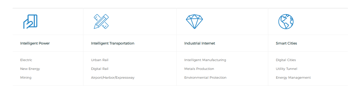Visit Airport/Harbor/Expressway link
The image size is (356, 92).
(113, 78)
